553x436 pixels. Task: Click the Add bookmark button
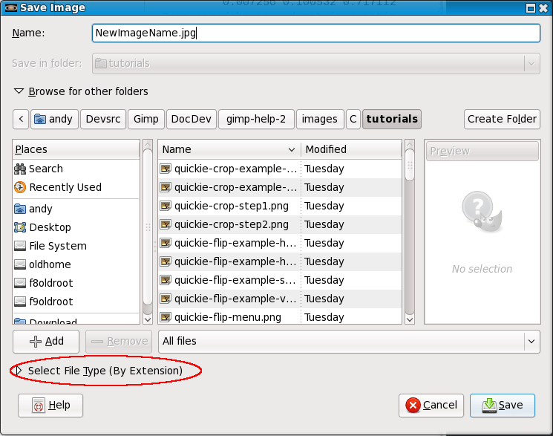tap(46, 342)
